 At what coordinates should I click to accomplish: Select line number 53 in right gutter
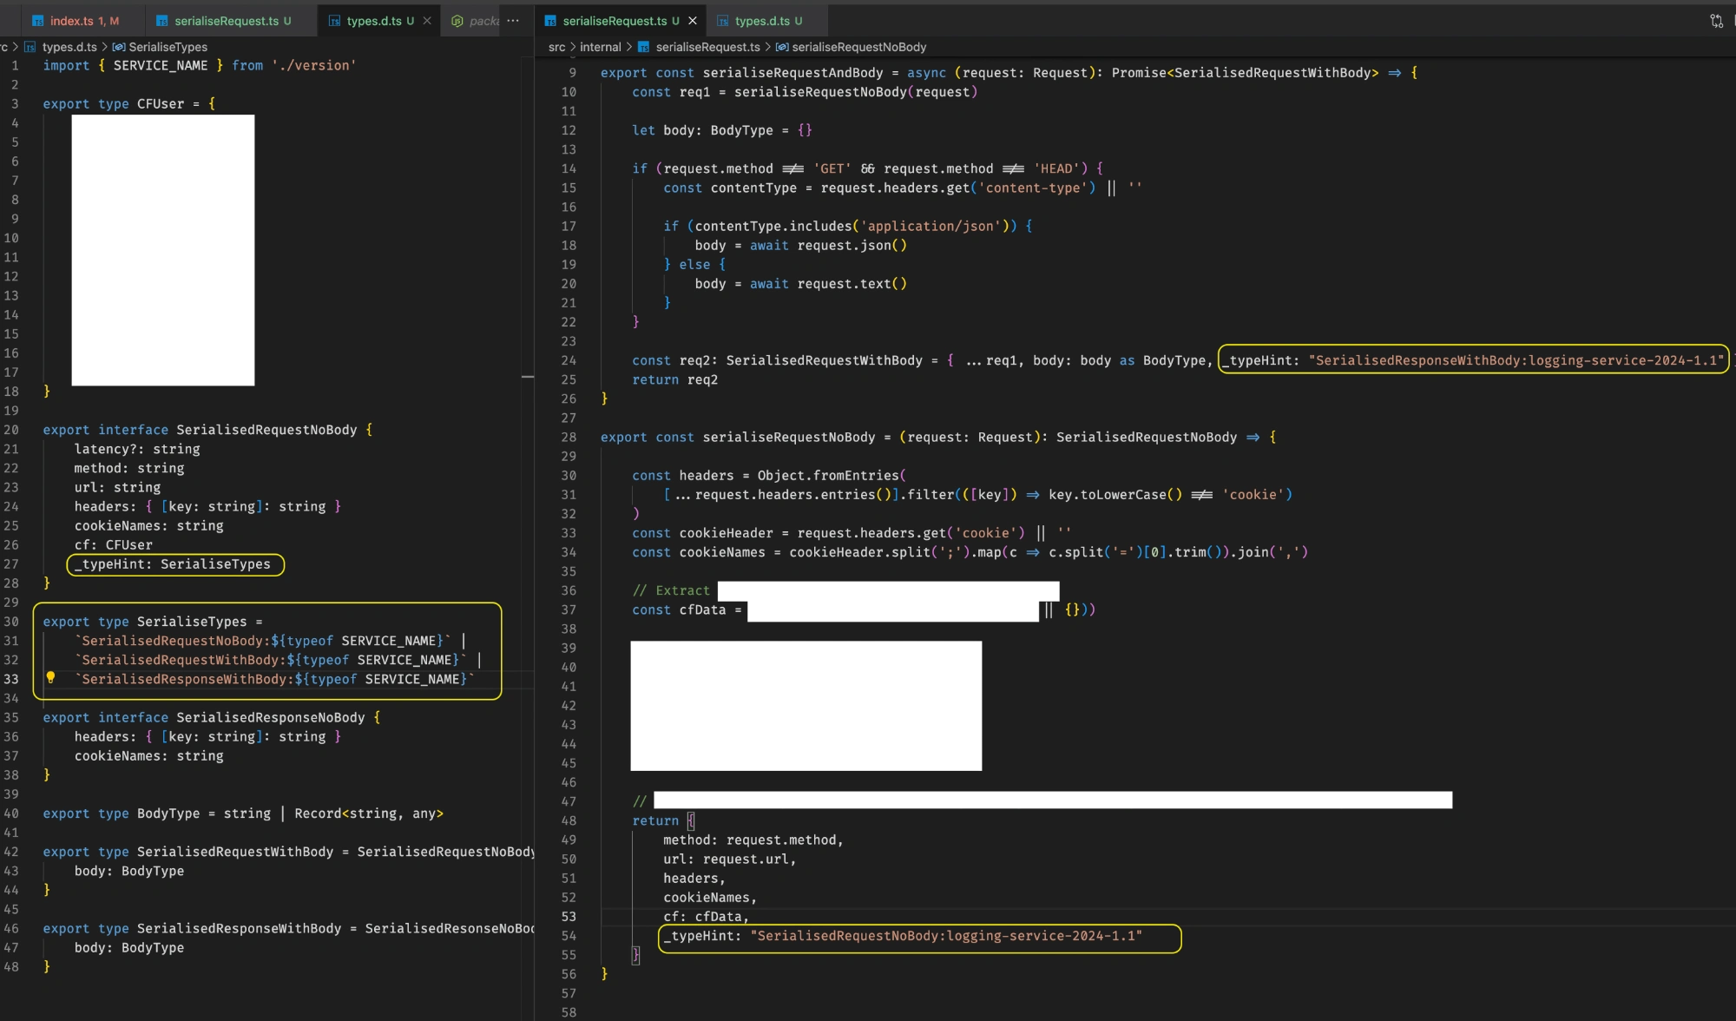pos(569,917)
